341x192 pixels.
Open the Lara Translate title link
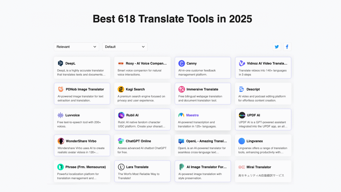click(x=137, y=167)
